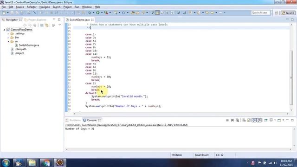Viewport: 297px width, 167px height.
Task: Expand the bin folder
Action: point(8,38)
